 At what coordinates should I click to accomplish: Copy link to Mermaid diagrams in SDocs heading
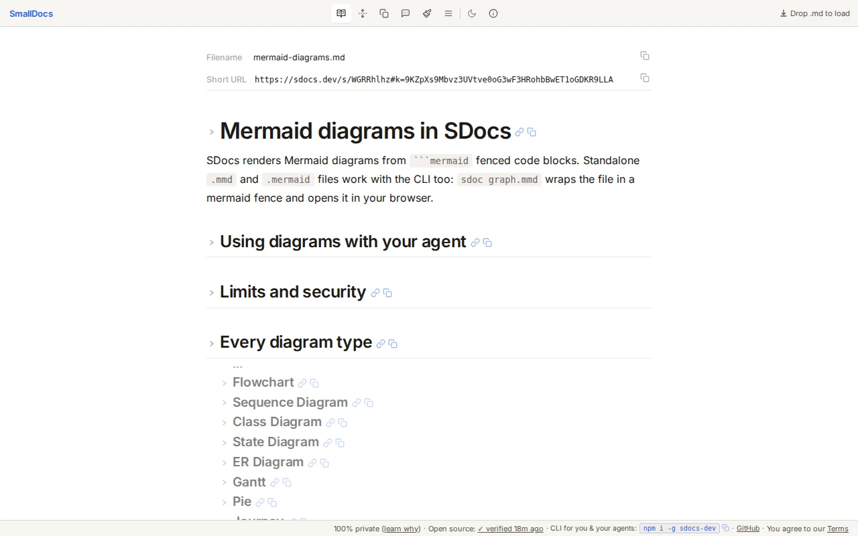tap(519, 133)
